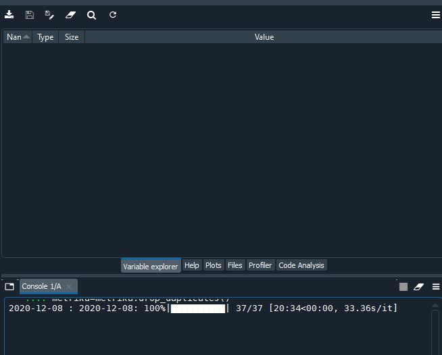
Task: Click the Save data icon
Action: [30, 15]
